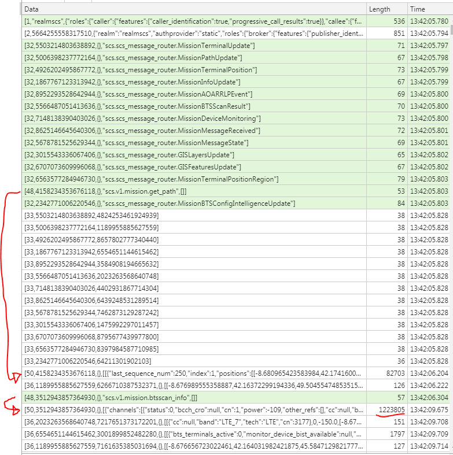Screen dimensions: 453x455
Task: Select the frame starting with [2,5664255558317510
Action: pos(235,34)
